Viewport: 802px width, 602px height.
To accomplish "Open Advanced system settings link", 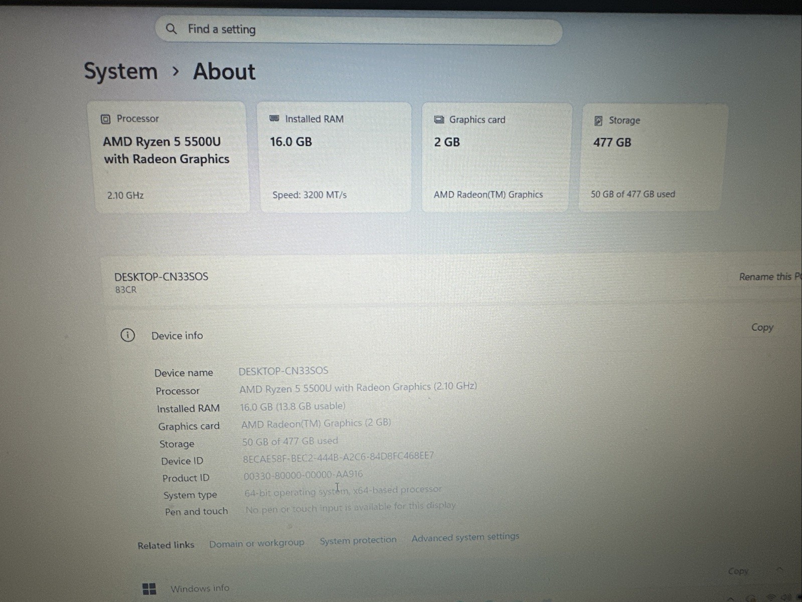I will [465, 537].
